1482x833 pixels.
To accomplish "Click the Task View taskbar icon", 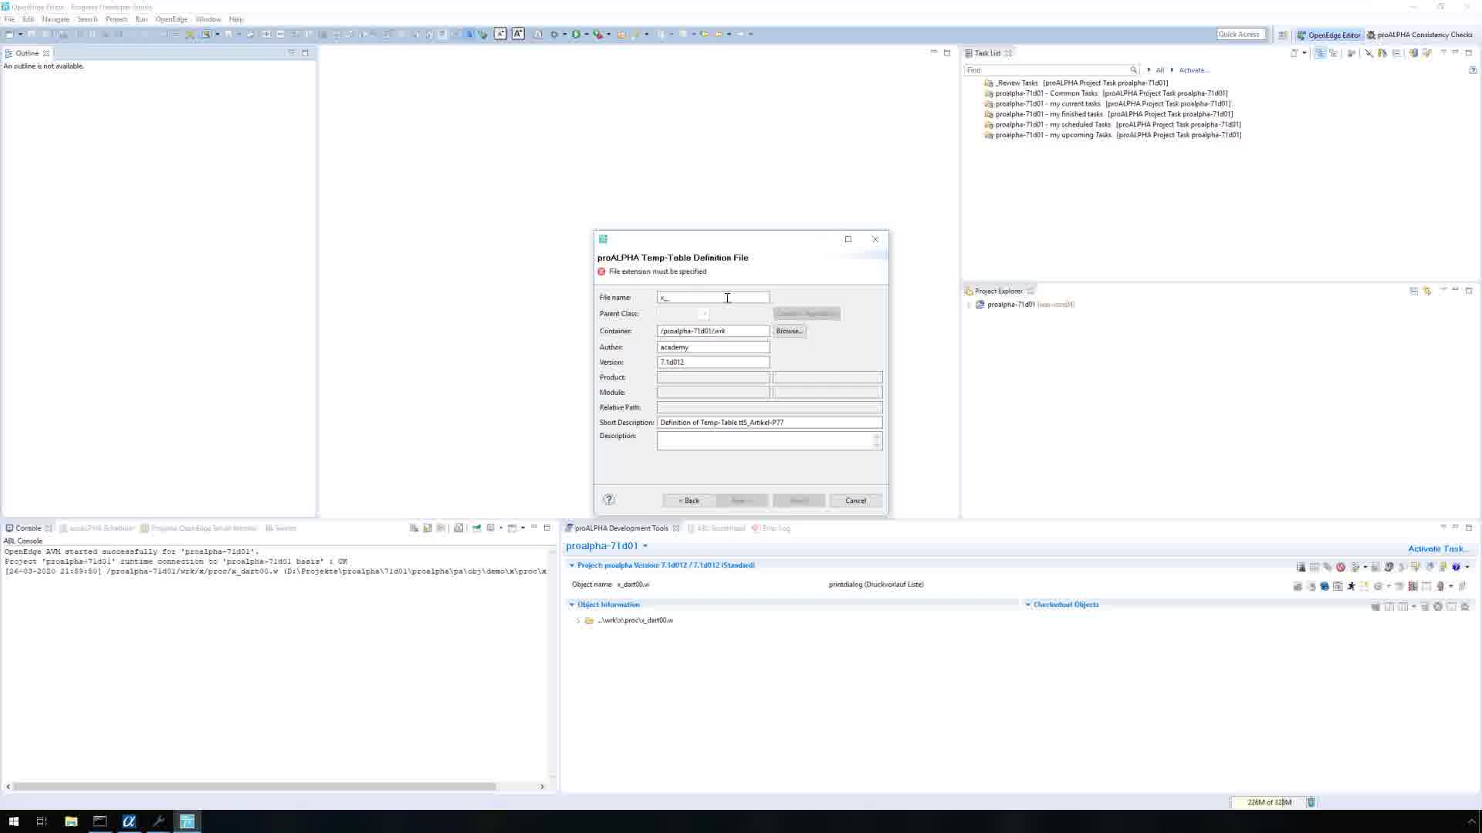I will [x=42, y=821].
